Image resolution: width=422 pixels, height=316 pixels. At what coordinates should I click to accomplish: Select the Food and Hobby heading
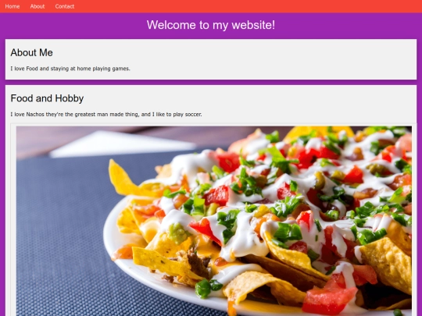(47, 98)
